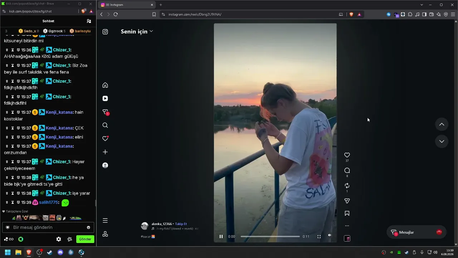Image resolution: width=458 pixels, height=258 pixels.
Task: Mute the reel audio
Action: tap(330, 235)
